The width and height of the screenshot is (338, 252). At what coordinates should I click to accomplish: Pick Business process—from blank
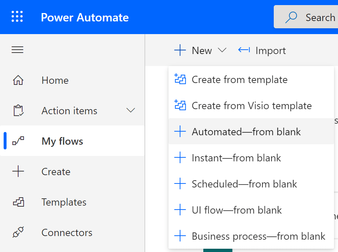[x=258, y=236]
